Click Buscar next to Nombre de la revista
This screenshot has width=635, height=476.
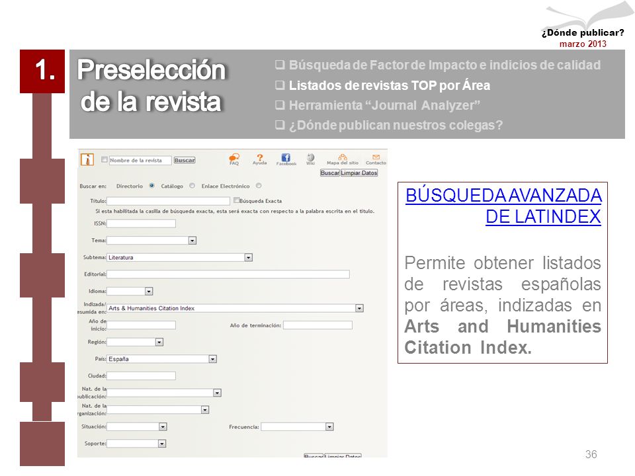pos(185,160)
